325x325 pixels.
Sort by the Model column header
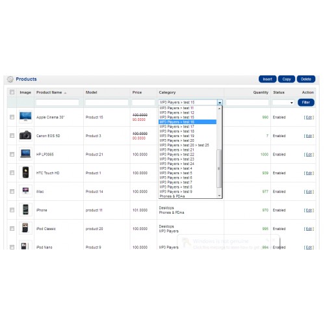[91, 92]
